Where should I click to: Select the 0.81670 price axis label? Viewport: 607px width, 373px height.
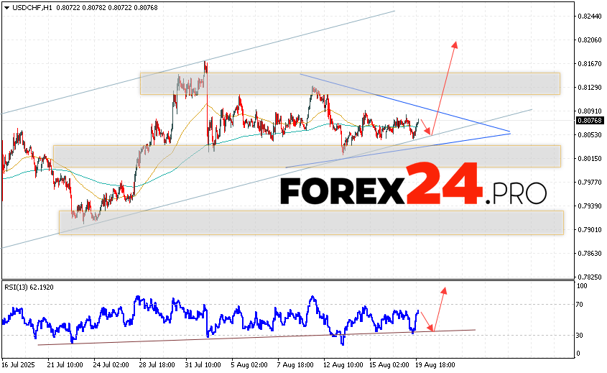[x=590, y=63]
